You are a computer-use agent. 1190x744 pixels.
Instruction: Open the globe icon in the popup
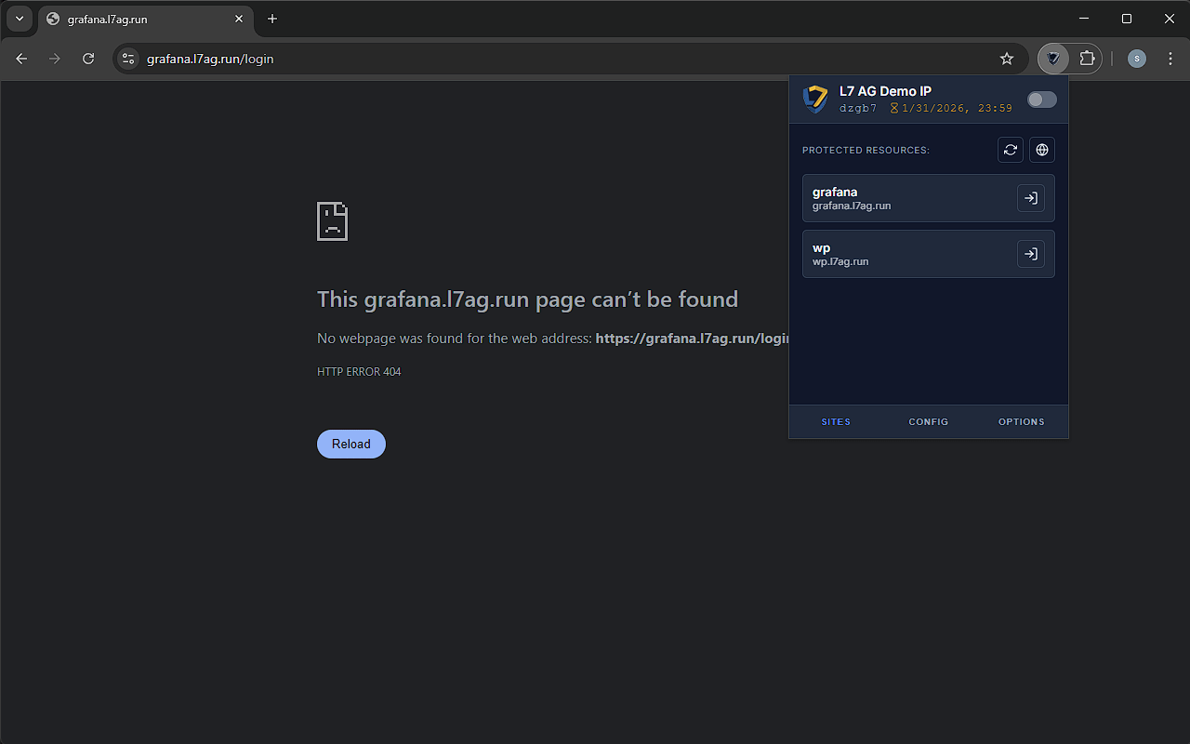point(1042,150)
